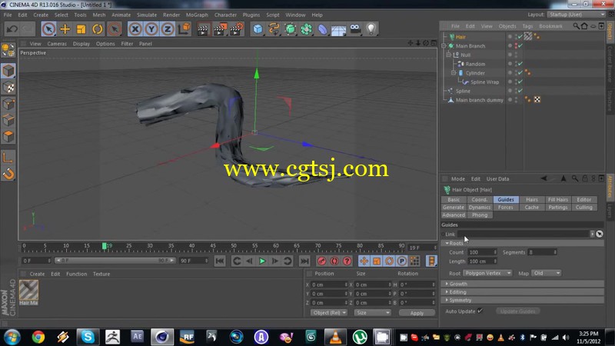The image size is (615, 346).
Task: Jump to animation start
Action: [x=220, y=261]
